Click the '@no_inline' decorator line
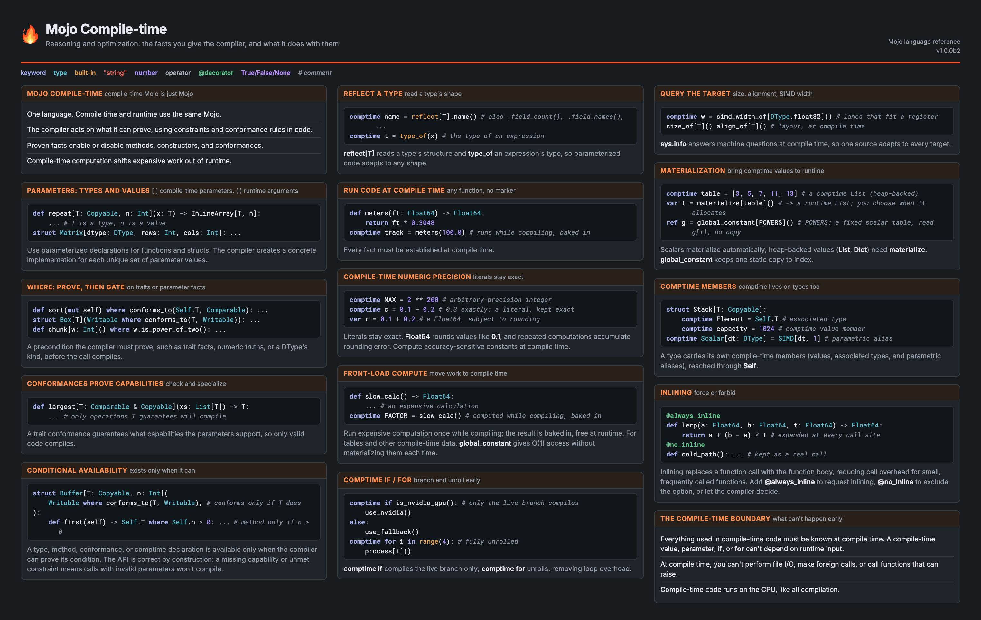This screenshot has height=620, width=981. pyautogui.click(x=685, y=445)
